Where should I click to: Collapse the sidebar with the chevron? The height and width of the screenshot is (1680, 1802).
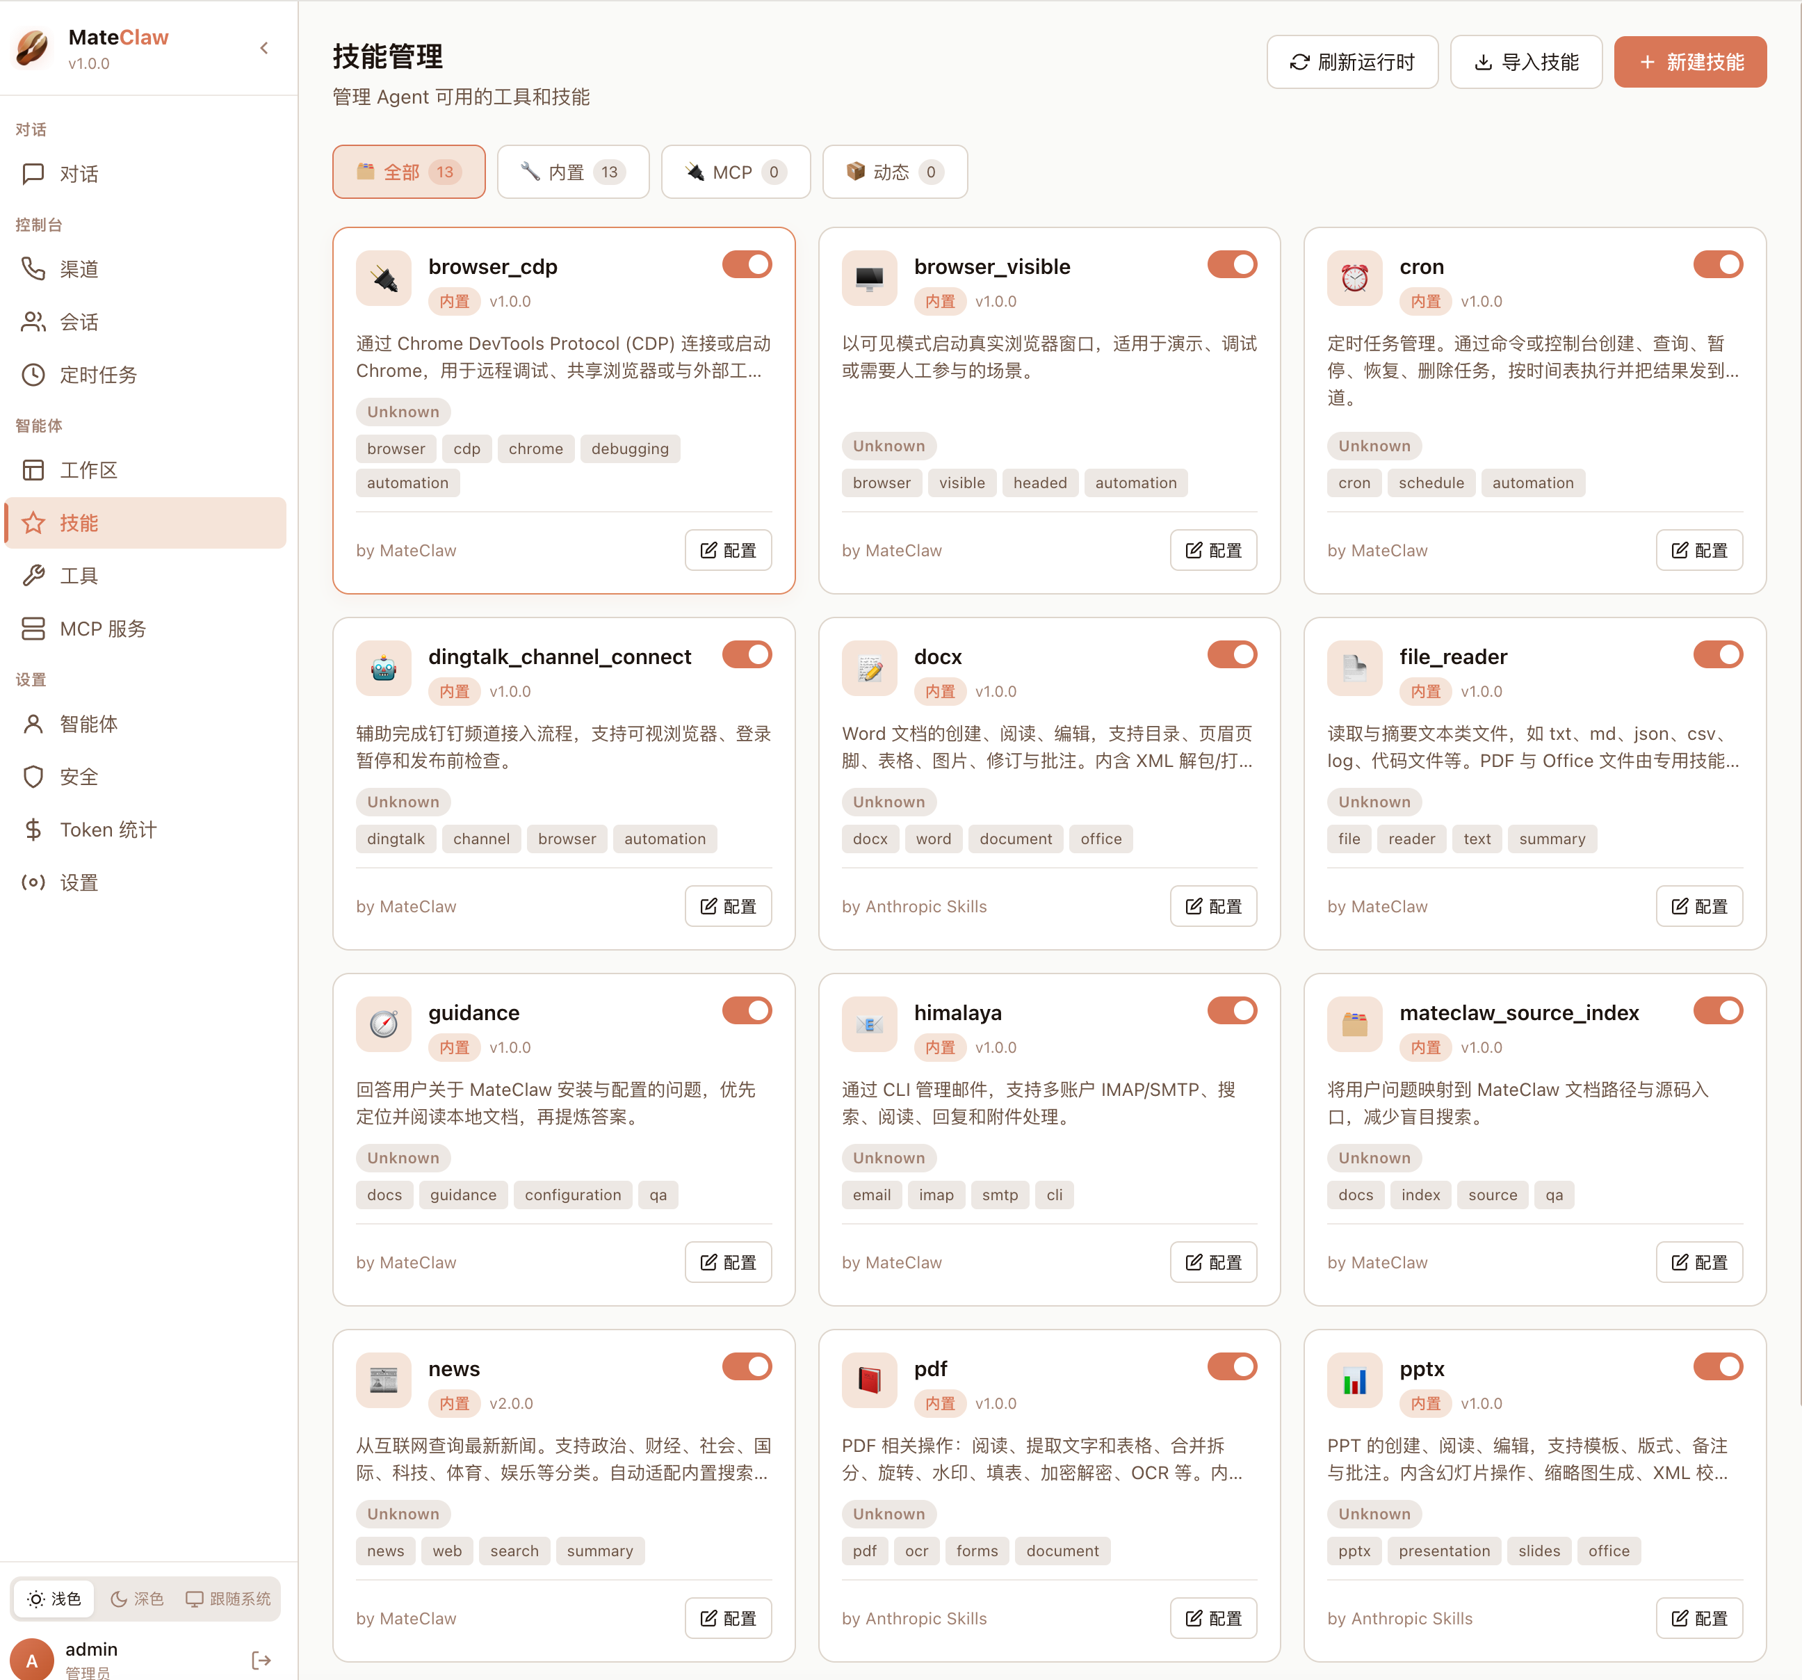pyautogui.click(x=263, y=48)
